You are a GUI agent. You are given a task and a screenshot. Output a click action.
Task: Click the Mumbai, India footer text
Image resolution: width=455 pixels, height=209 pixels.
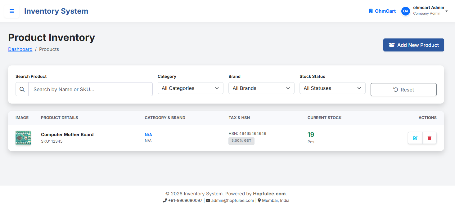[x=276, y=201]
